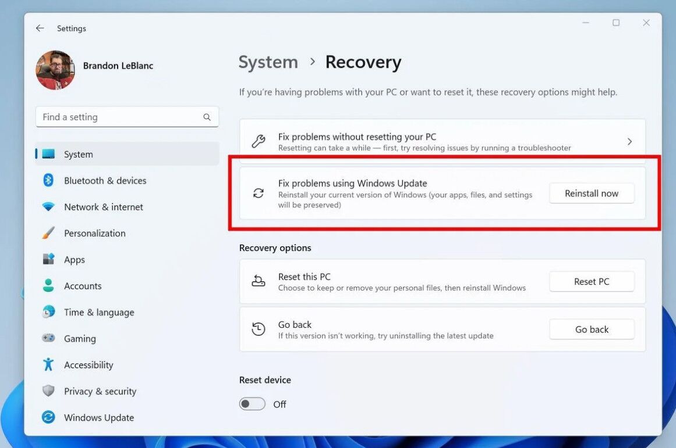Click the Recovery page title
Image resolution: width=676 pixels, height=448 pixels.
point(363,62)
